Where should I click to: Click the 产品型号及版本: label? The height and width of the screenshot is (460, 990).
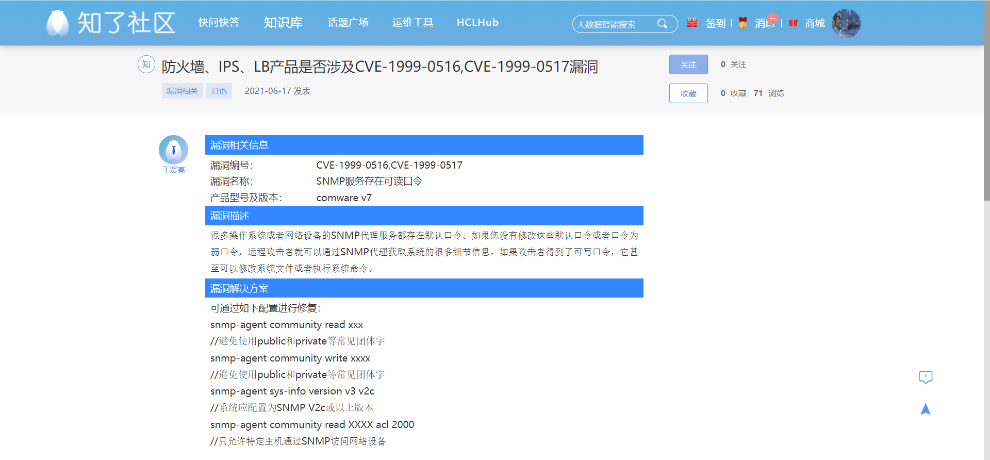[x=246, y=198]
